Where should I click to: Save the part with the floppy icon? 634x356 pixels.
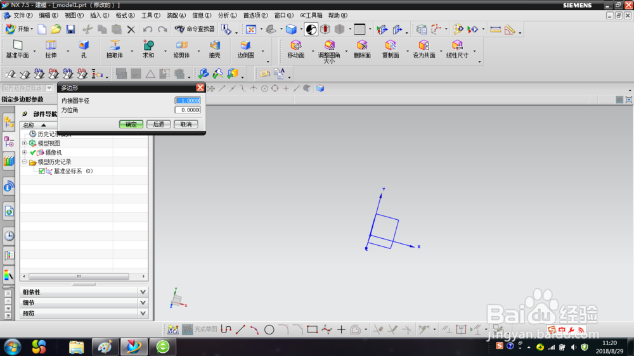pos(70,29)
